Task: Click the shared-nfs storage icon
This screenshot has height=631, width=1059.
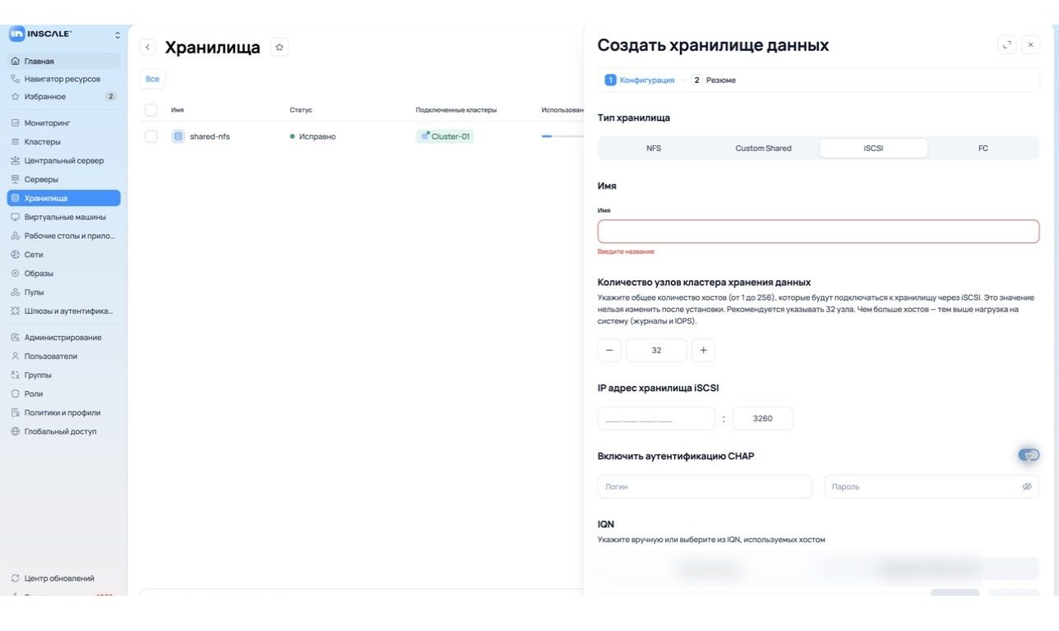Action: point(178,136)
